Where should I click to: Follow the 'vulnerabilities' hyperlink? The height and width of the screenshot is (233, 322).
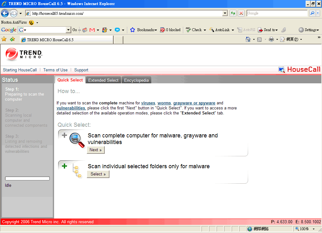[x=71, y=108]
